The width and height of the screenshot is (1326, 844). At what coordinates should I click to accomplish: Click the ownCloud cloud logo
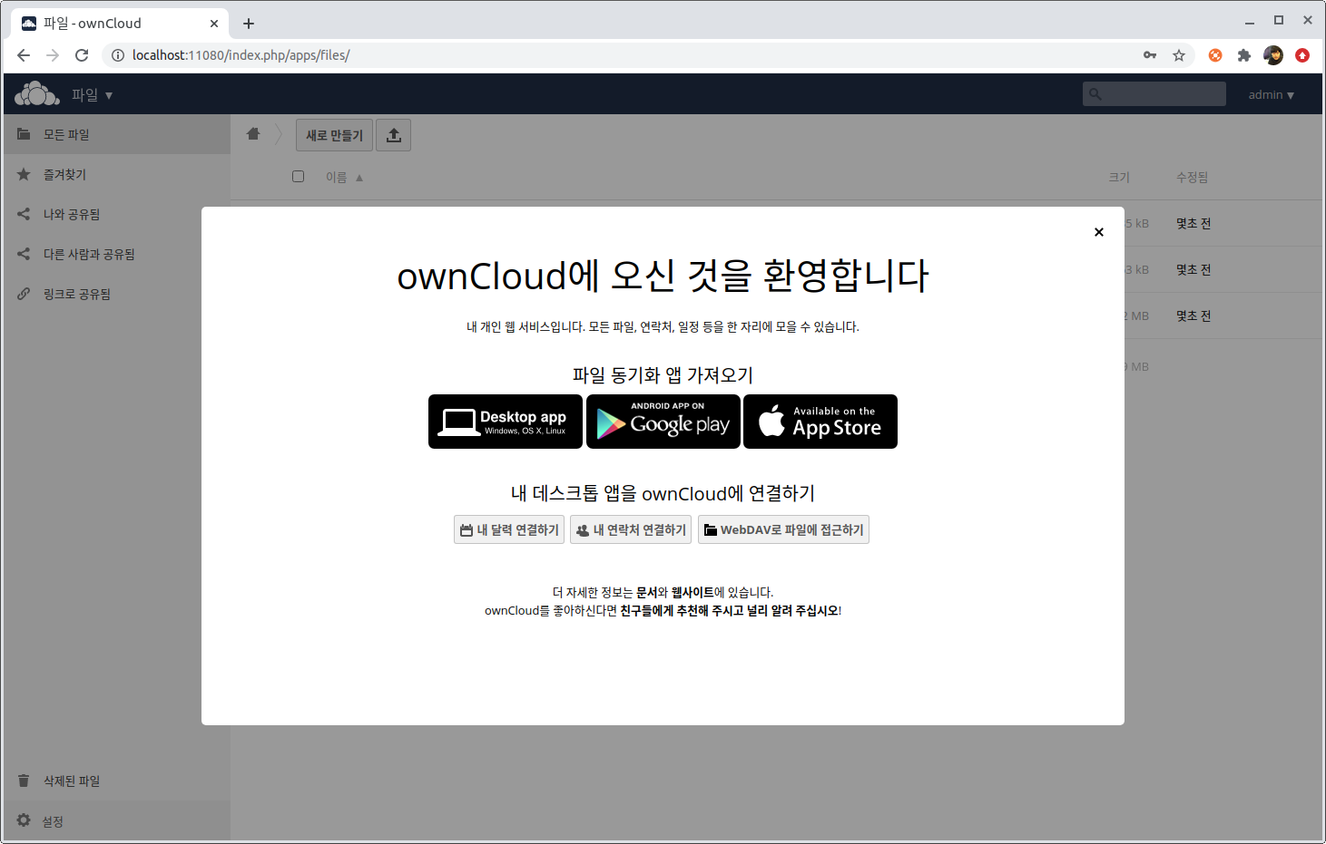37,93
